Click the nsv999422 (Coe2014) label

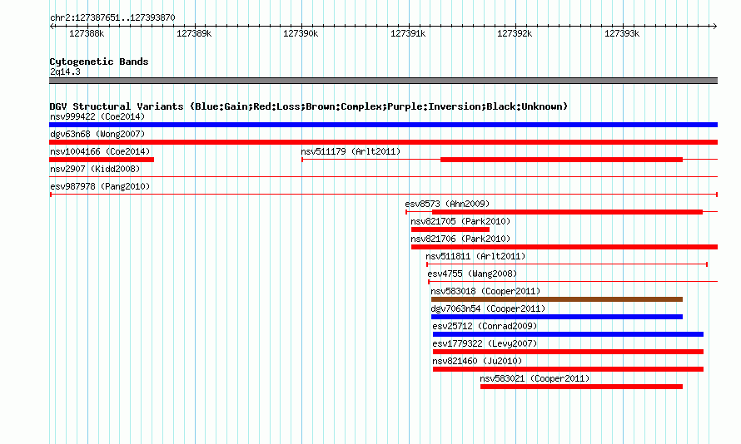(x=97, y=116)
